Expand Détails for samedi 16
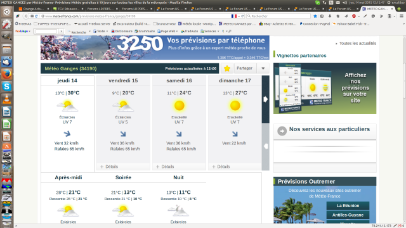This screenshot has height=228, width=406. pyautogui.click(x=165, y=167)
